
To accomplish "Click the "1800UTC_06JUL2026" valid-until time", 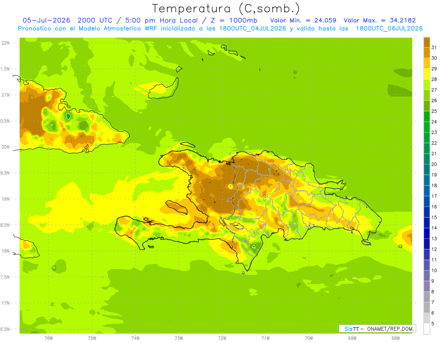I will (389, 28).
